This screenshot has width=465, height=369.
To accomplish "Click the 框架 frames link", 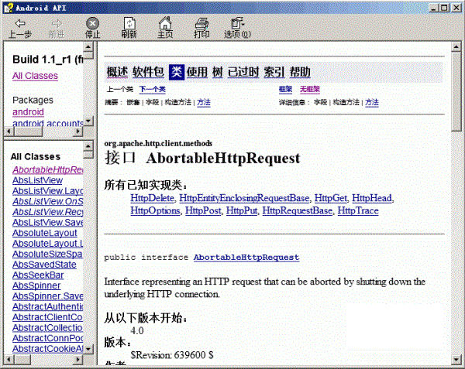I will pos(285,89).
